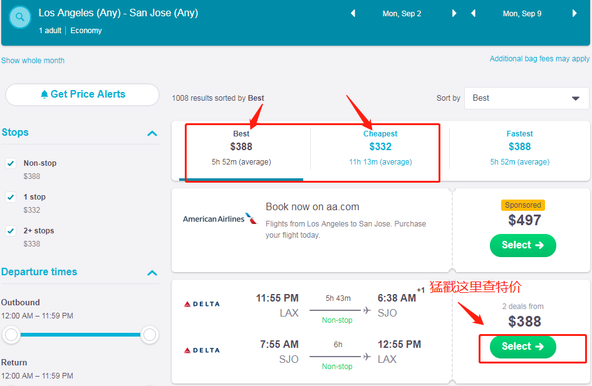The height and width of the screenshot is (386, 592).
Task: Click the Mon, Sep 9 return date
Action: point(522,14)
